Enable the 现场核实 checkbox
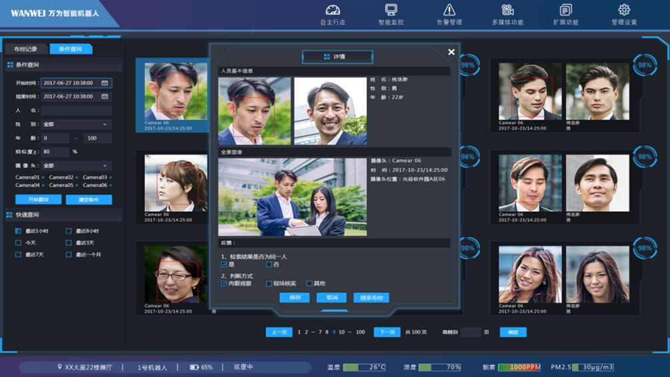The height and width of the screenshot is (377, 670). pos(269,284)
